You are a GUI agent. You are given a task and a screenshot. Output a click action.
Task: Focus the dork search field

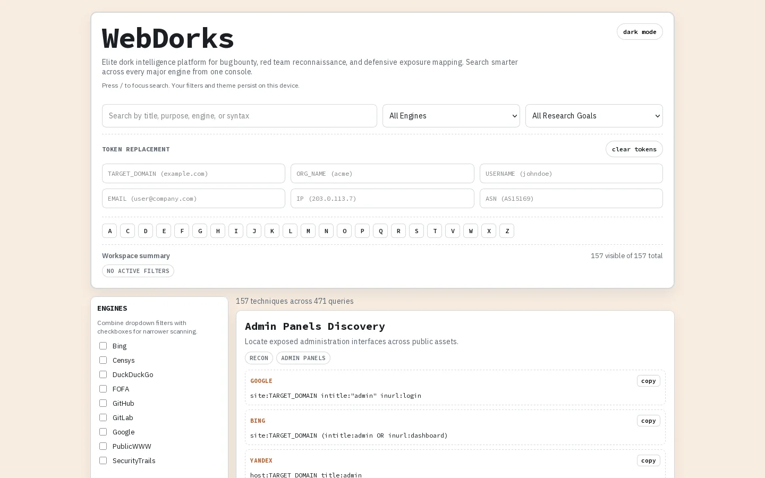point(240,116)
